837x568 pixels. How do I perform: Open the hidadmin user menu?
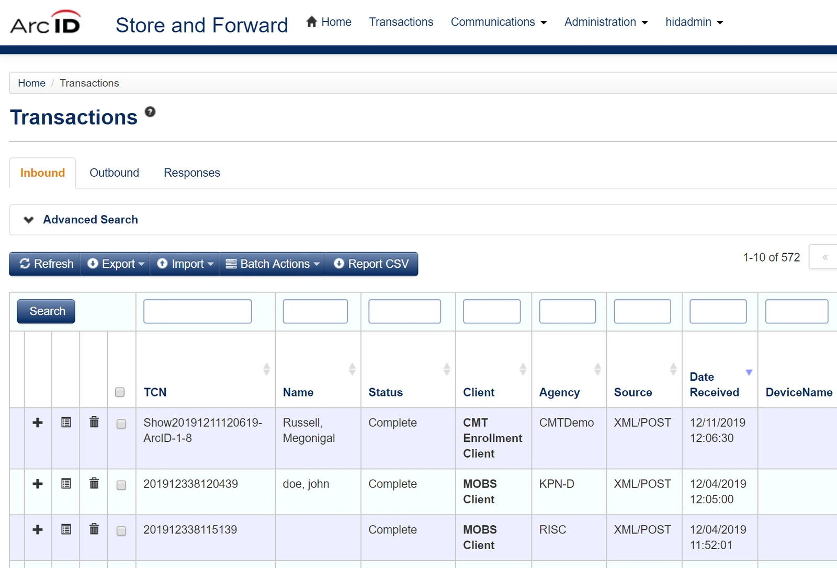tap(694, 22)
